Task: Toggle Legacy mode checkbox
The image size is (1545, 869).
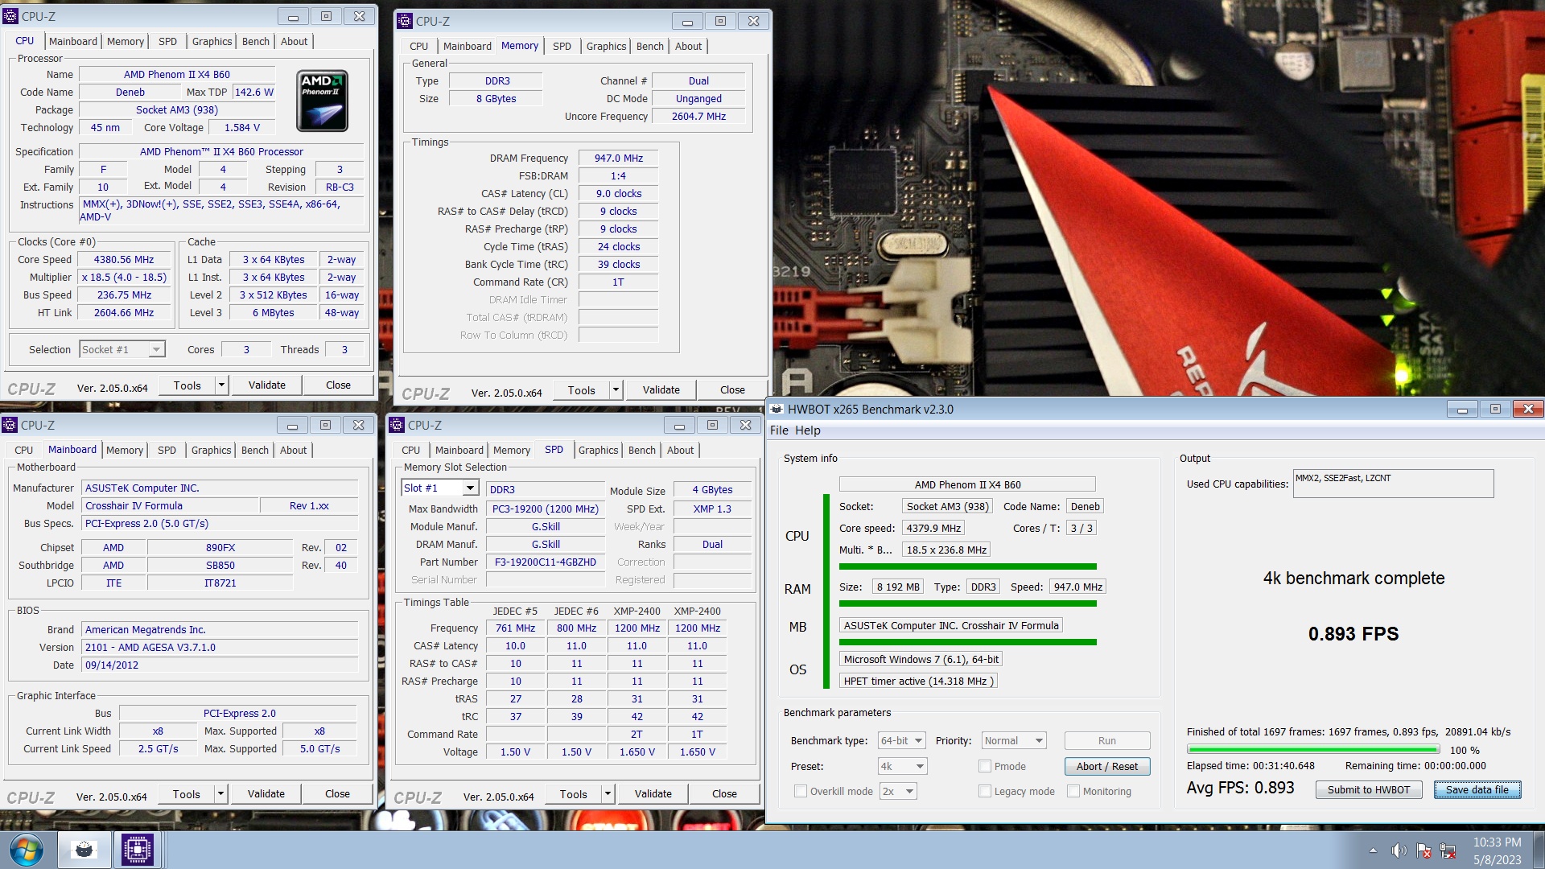Action: point(984,791)
